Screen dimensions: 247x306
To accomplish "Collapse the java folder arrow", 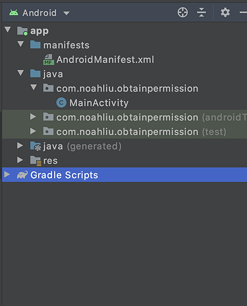I will [x=20, y=73].
